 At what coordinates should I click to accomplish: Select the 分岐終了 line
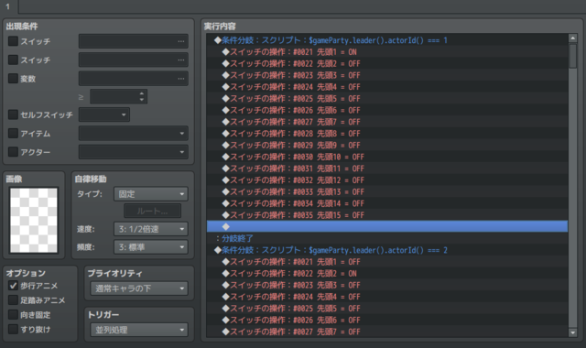[387, 238]
